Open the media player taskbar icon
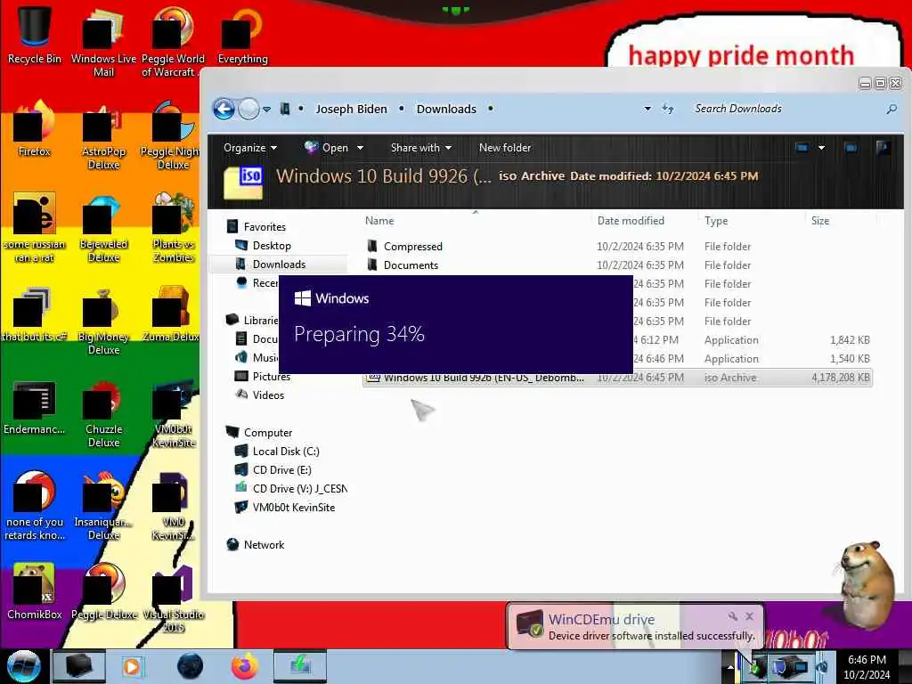 click(x=132, y=666)
